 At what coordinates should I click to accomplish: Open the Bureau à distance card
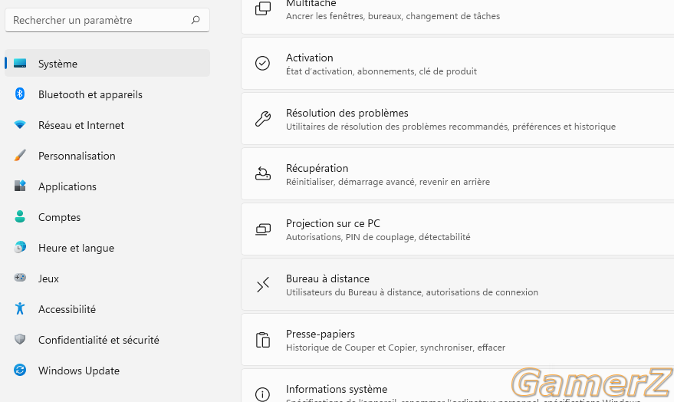click(457, 285)
